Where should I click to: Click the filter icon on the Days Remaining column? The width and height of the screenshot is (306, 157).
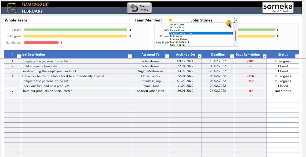[x=264, y=56]
